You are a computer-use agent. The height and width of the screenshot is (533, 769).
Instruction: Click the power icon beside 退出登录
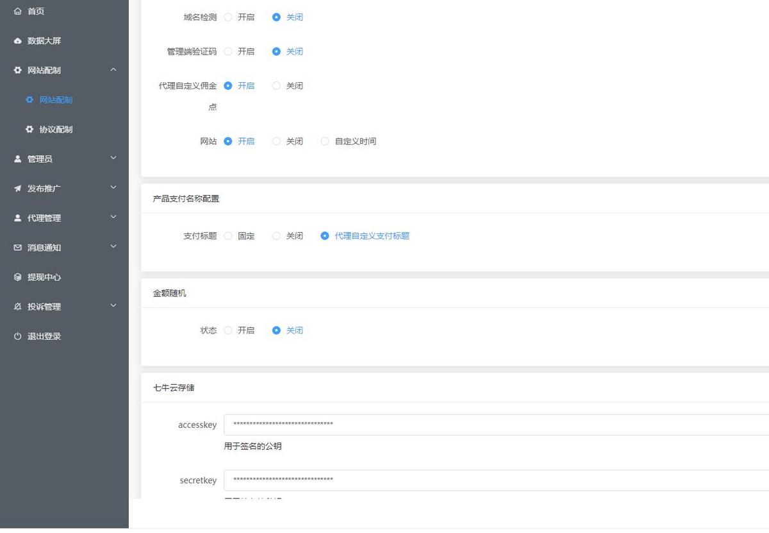[17, 336]
